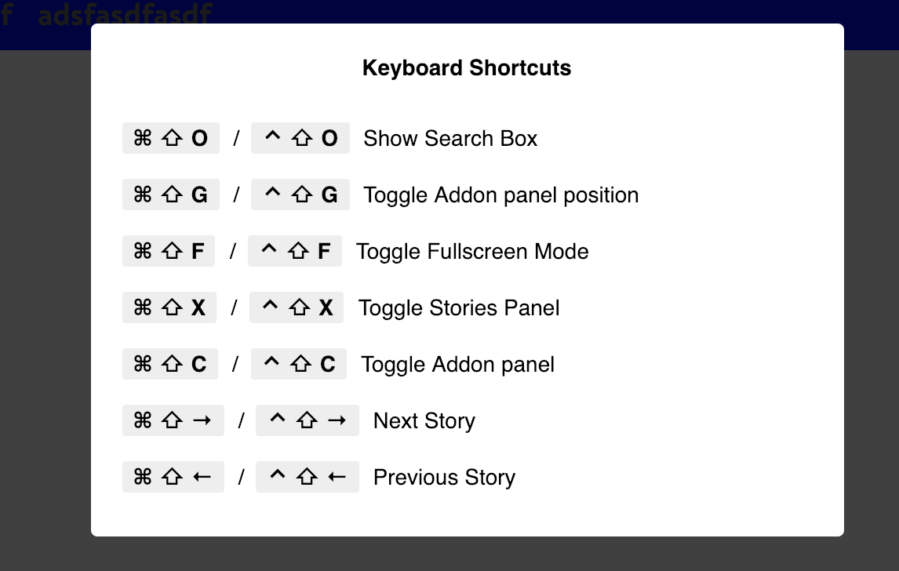The image size is (899, 571).
Task: Select the ^⇧O key badge
Action: 300,138
